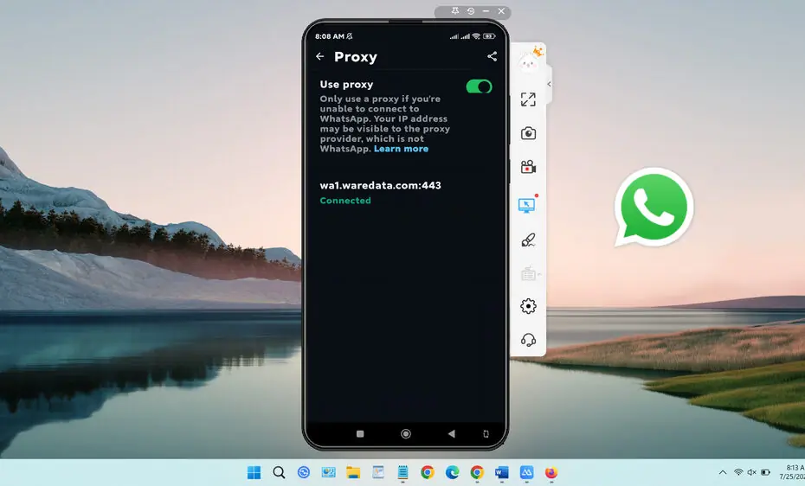Screen dimensions: 805x486
Task: Open the whiteboard brush tool in sidebar
Action: coord(528,240)
